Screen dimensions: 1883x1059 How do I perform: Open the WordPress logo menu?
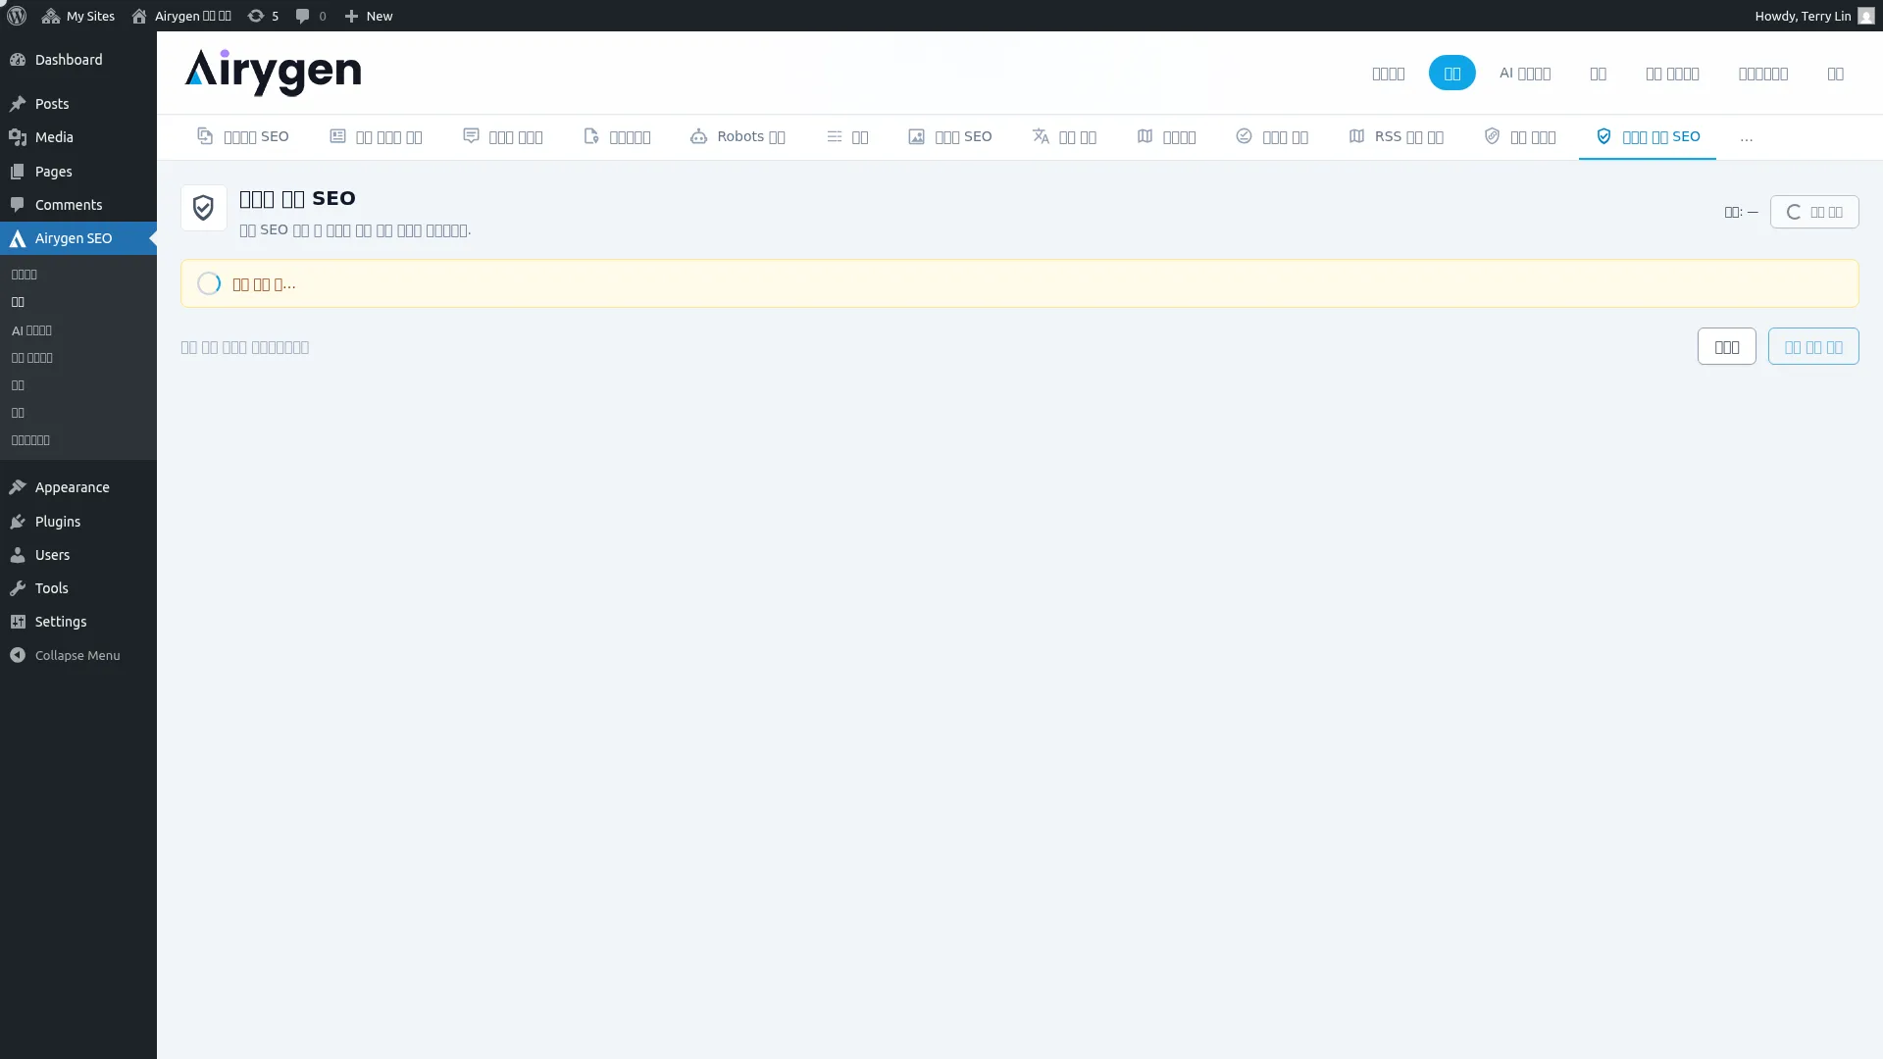17,16
